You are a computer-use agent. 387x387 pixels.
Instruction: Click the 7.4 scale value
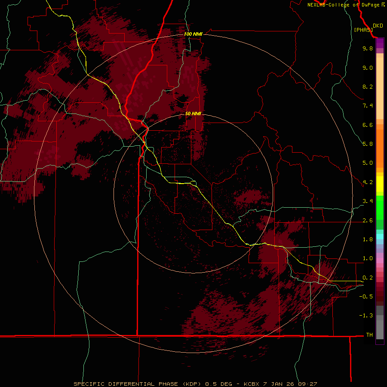coord(368,106)
